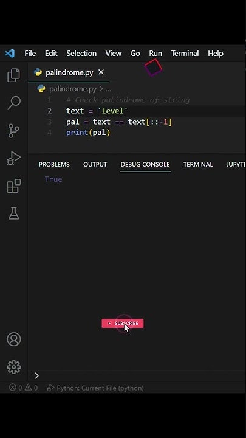Open the Run and Debug view
The height and width of the screenshot is (438, 246).
(x=13, y=158)
